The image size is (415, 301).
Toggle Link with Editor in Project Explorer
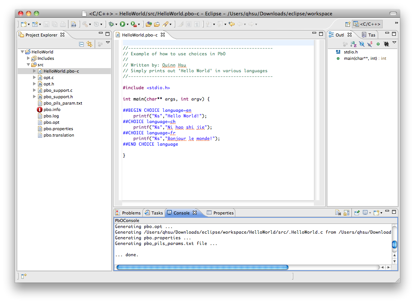click(x=89, y=44)
